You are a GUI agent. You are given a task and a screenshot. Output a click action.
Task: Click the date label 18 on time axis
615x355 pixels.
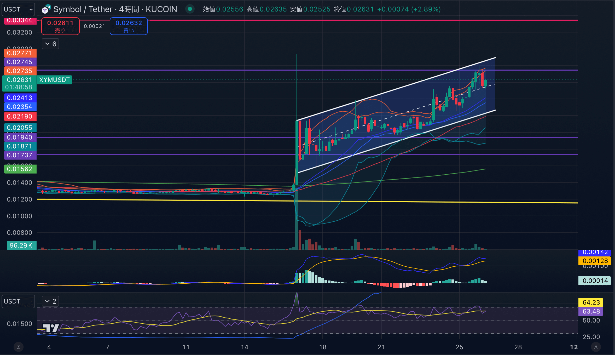coord(323,347)
